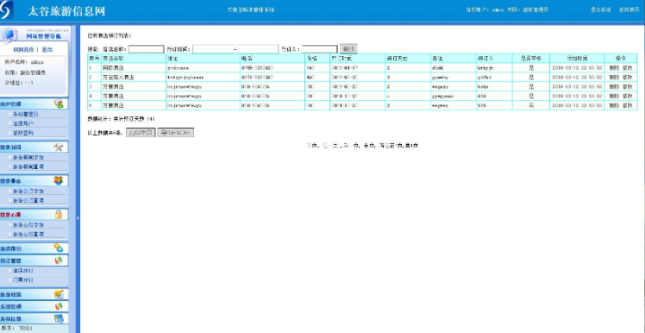Click 返回首页 in the top header
The width and height of the screenshot is (645, 333).
629,9
